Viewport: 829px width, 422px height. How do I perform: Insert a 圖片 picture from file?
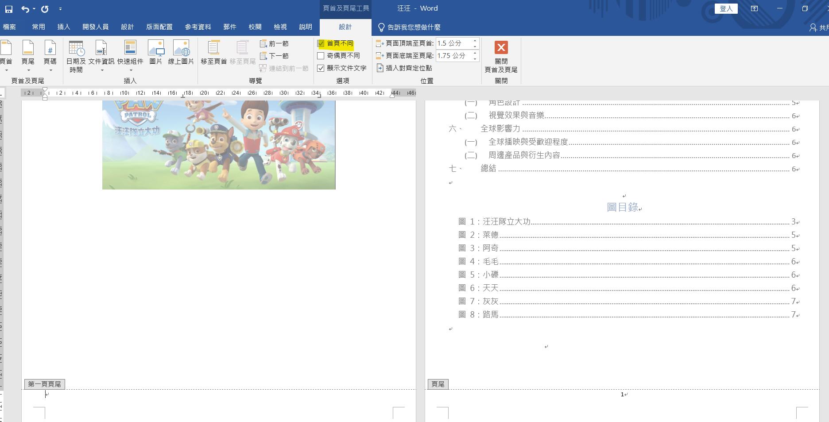(156, 52)
